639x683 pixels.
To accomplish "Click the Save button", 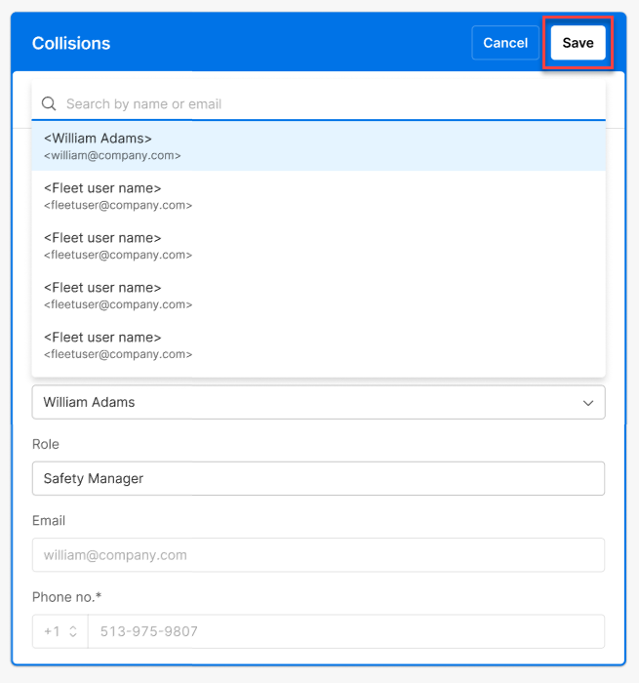I will point(578,43).
